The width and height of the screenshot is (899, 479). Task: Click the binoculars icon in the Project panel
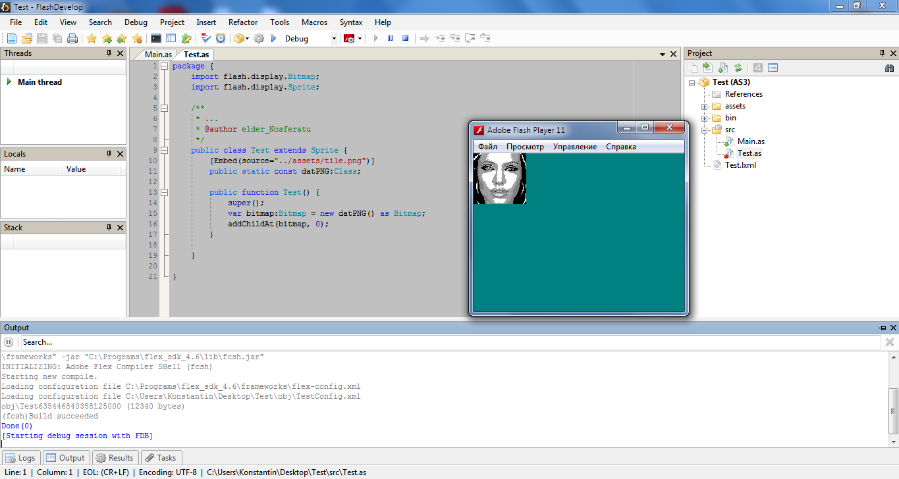[889, 68]
